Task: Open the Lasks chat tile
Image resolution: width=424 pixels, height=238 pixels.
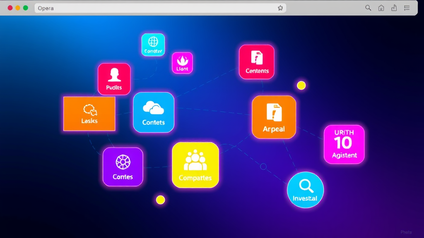Action: (89, 114)
